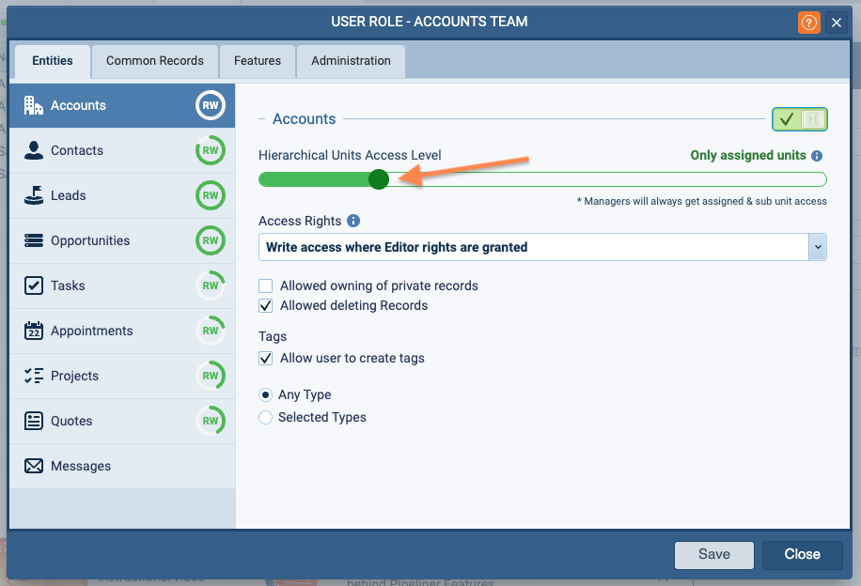Select the Appointments calendar icon
The image size is (861, 586).
[34, 331]
